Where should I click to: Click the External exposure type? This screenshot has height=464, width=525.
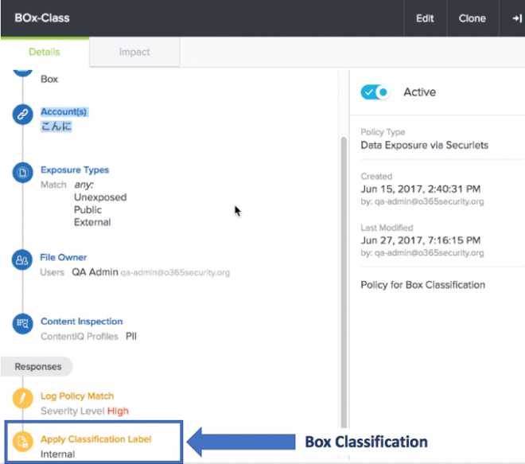[x=92, y=222]
